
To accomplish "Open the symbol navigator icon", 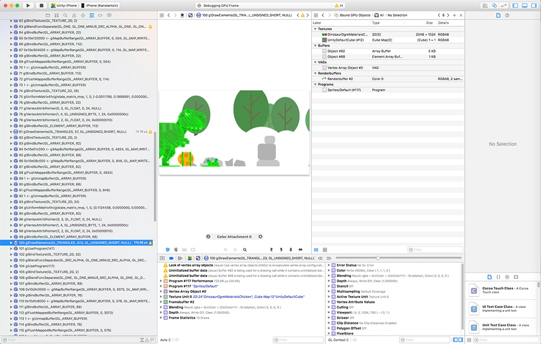I will coord(57,15).
